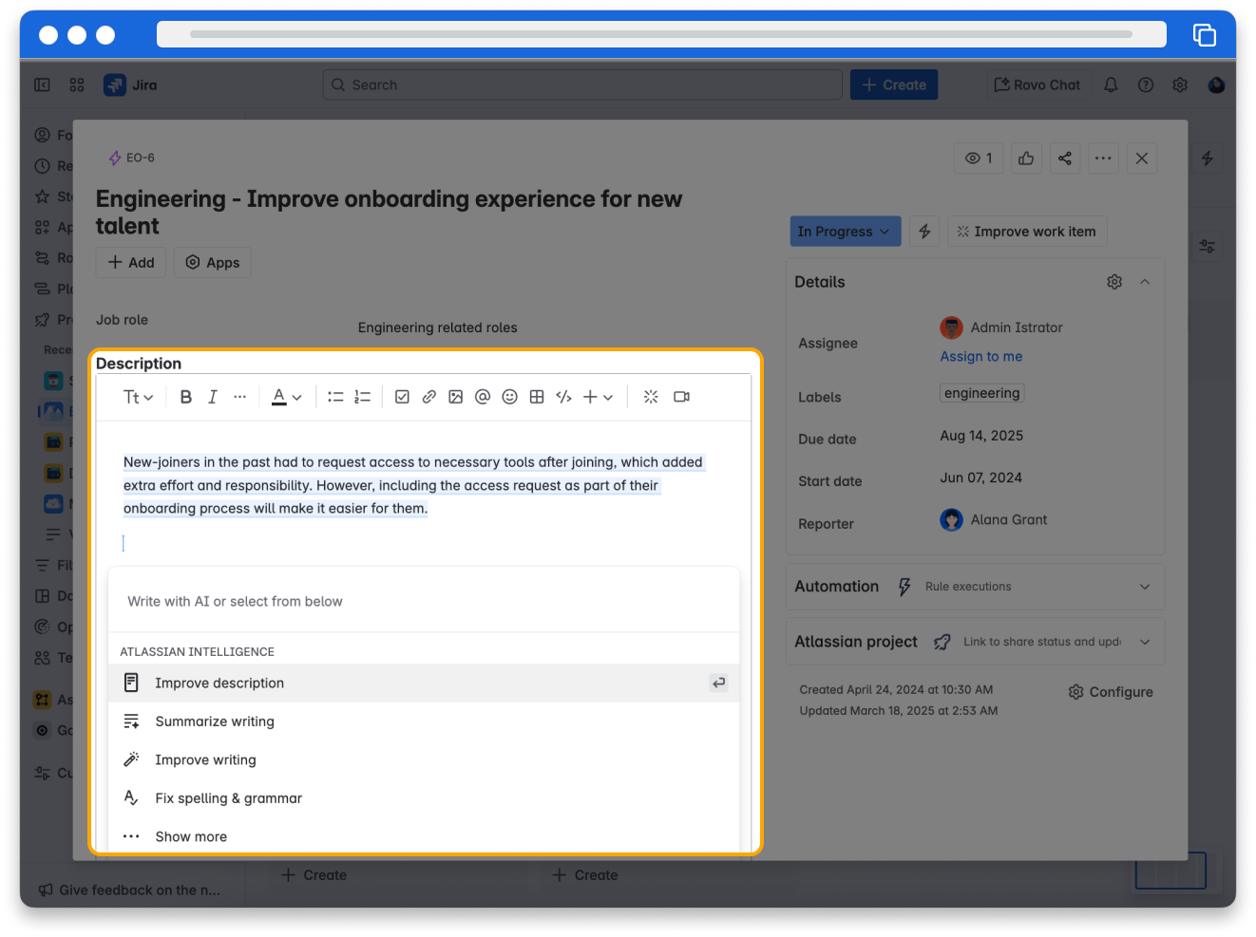Click the issue title heading
1256x937 pixels.
[389, 213]
